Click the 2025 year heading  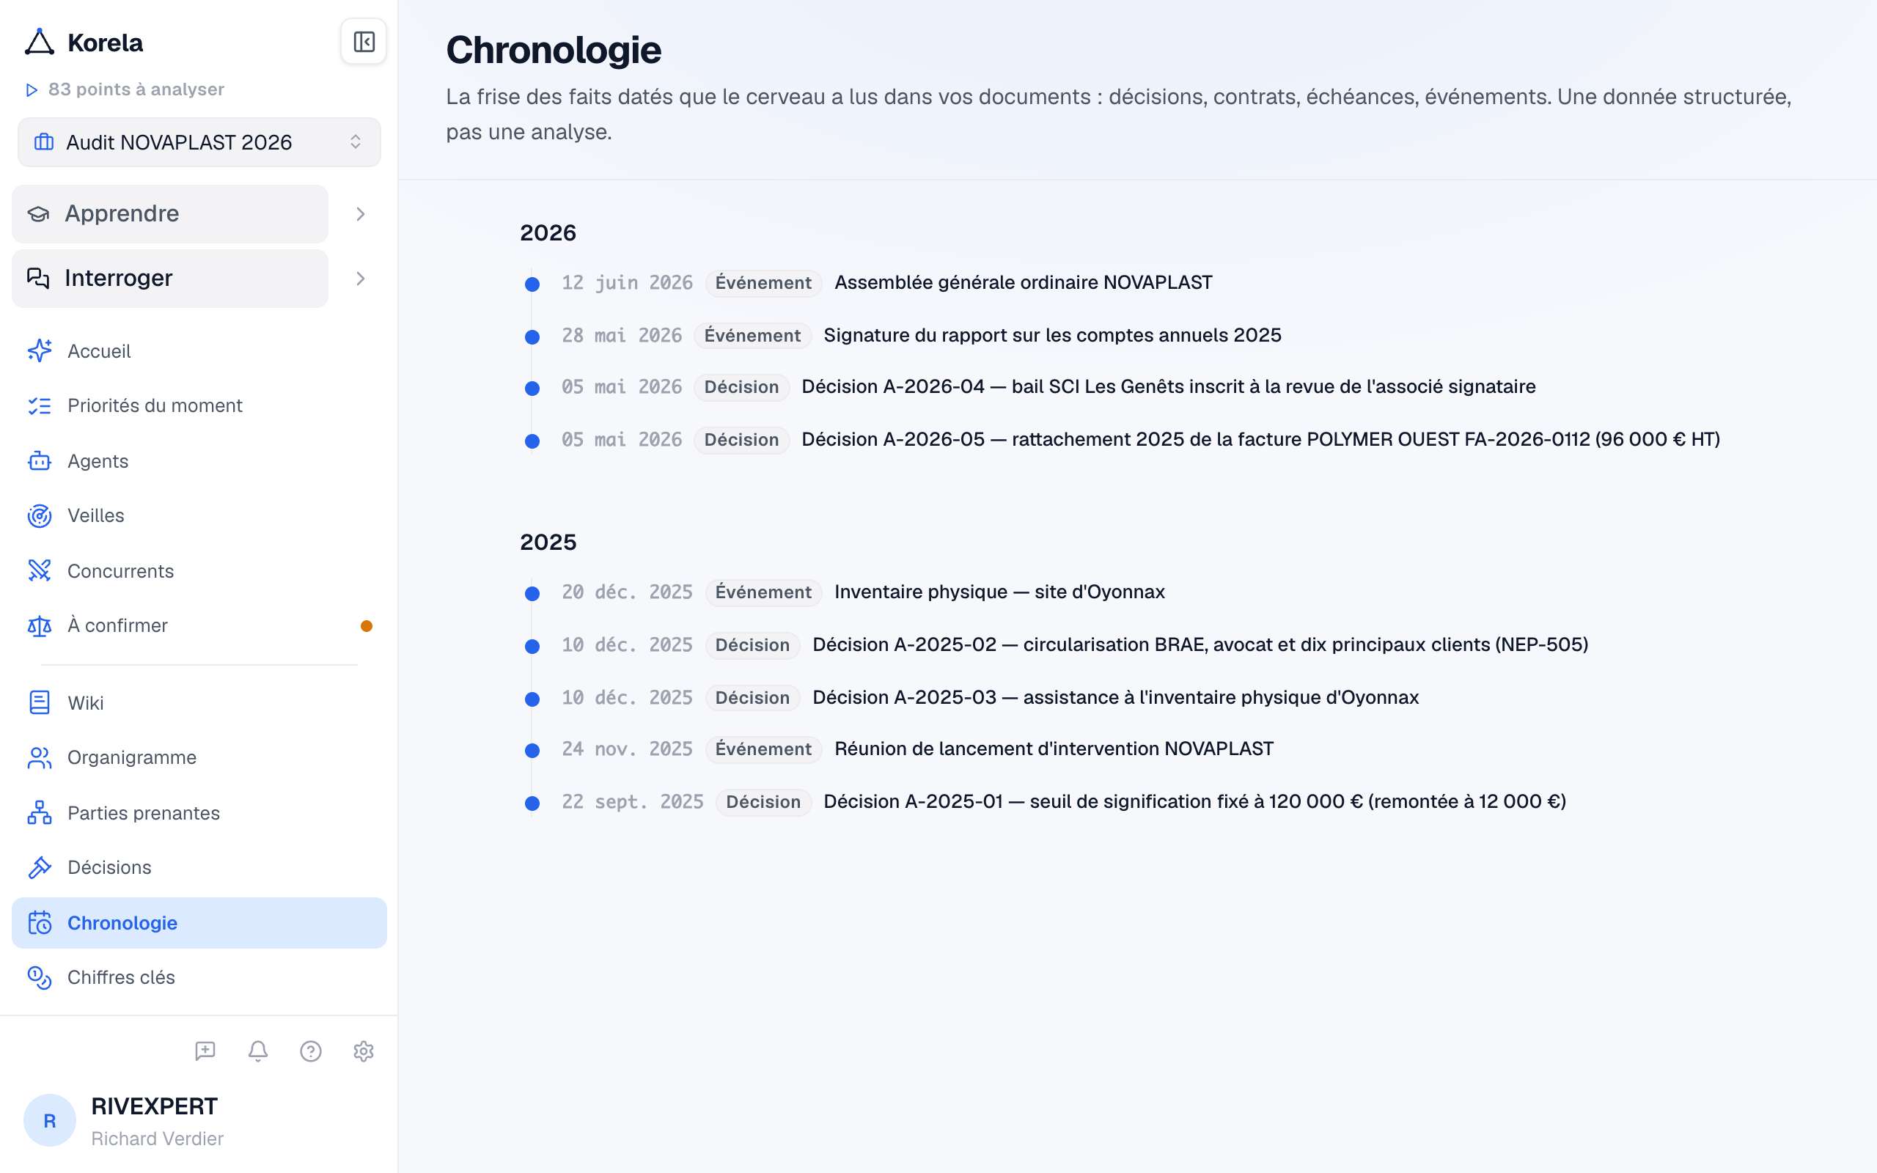548,543
